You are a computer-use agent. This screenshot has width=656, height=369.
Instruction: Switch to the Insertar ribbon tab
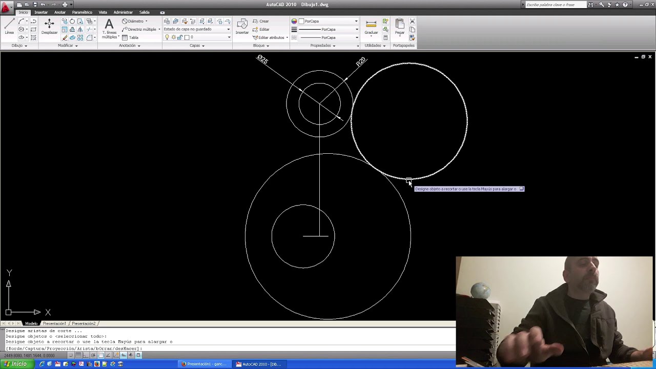(41, 12)
